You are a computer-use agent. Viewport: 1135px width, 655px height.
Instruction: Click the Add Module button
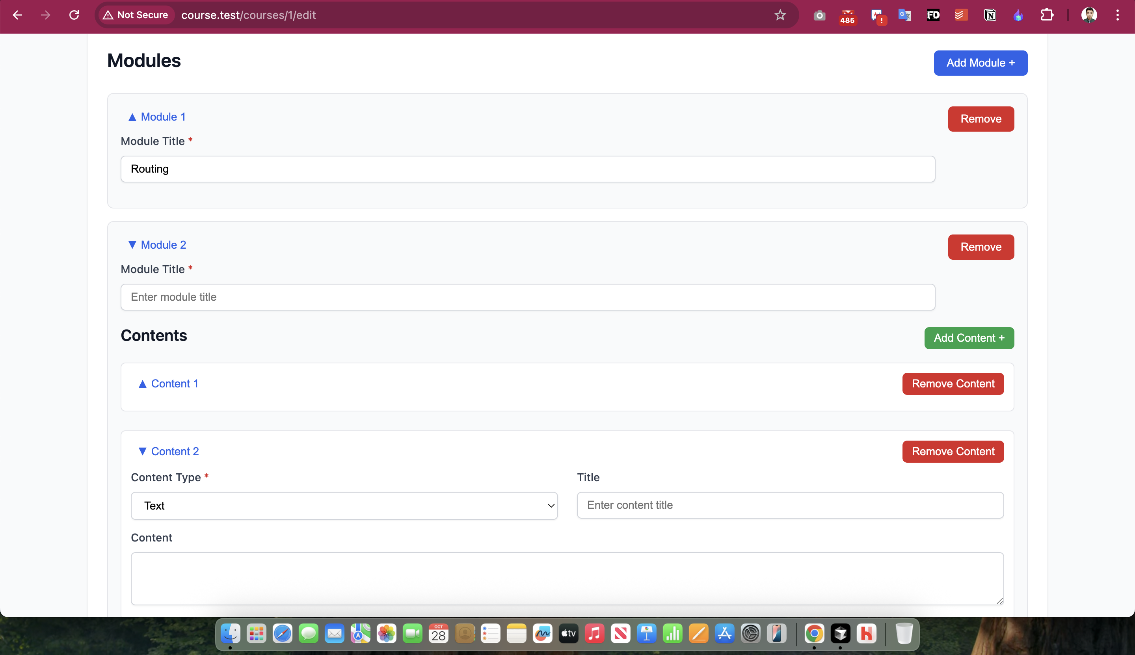pos(980,63)
